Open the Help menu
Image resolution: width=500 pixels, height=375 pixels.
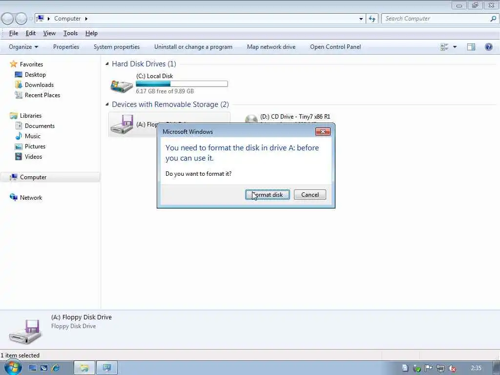click(91, 33)
